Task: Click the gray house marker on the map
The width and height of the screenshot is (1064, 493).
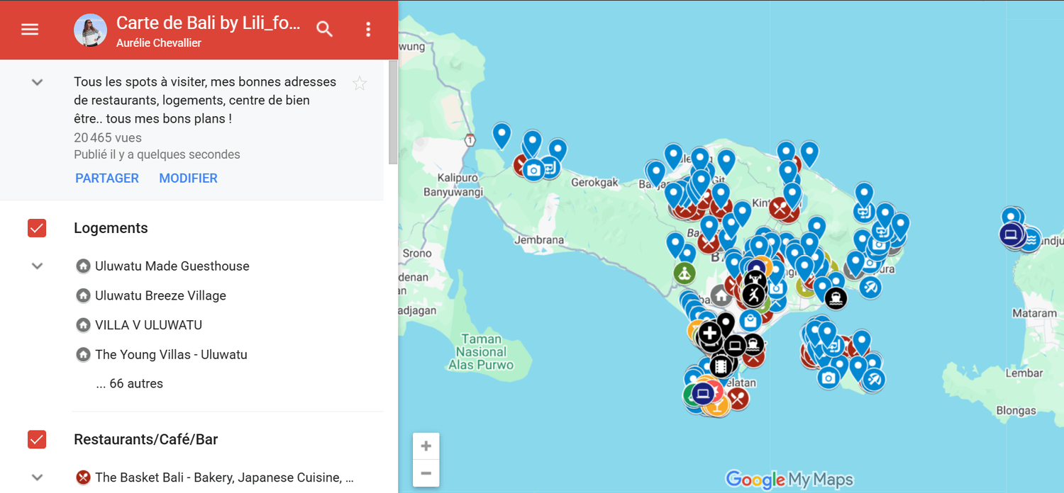Action: 721,295
